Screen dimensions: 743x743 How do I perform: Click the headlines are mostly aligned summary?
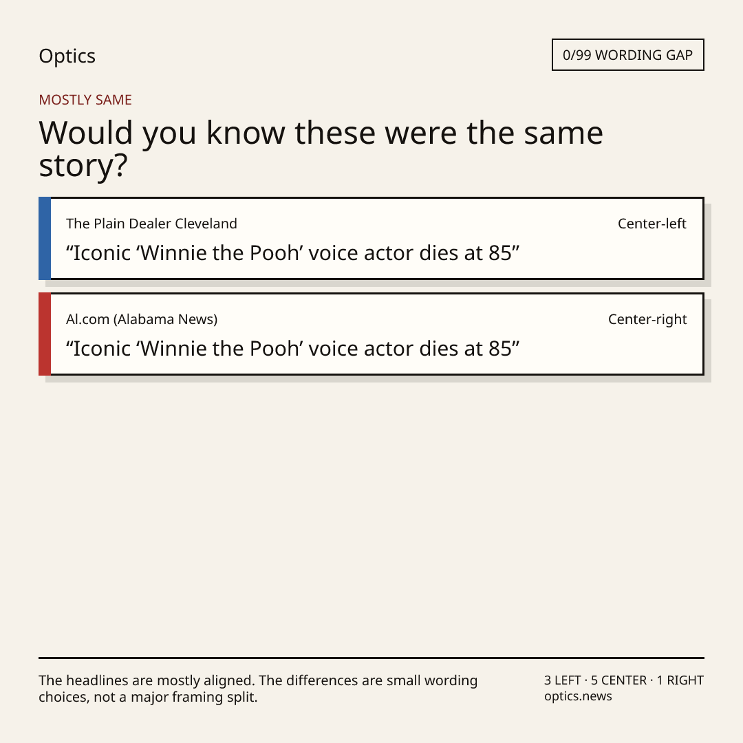258,689
